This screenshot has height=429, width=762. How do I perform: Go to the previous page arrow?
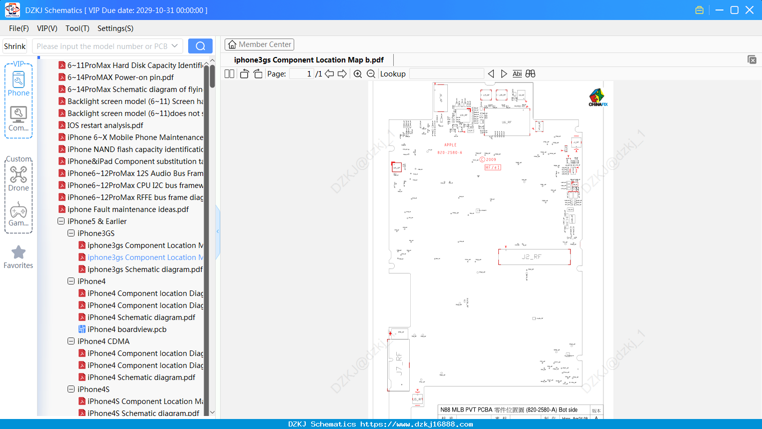click(x=329, y=74)
